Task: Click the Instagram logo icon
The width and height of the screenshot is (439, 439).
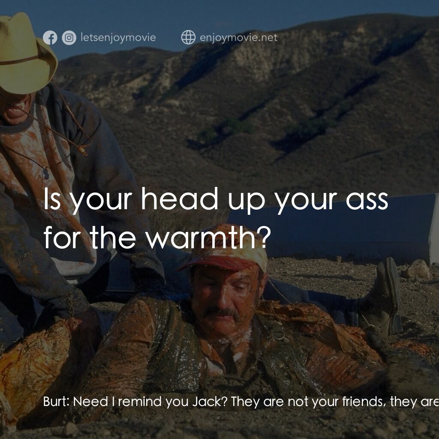Action: click(69, 38)
